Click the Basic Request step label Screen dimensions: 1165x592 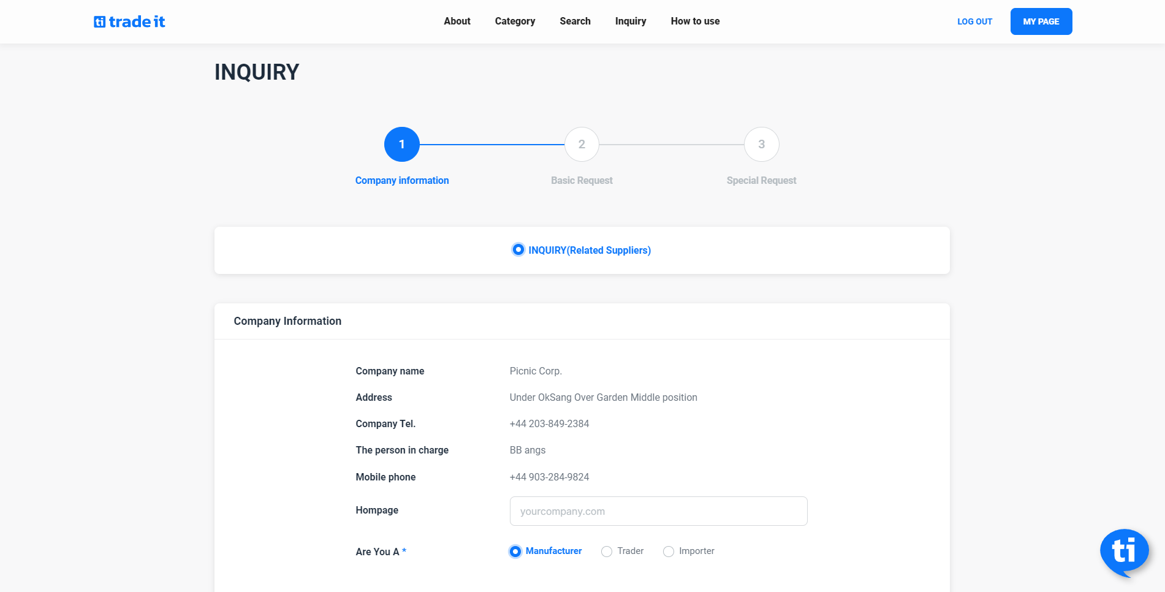(x=582, y=181)
